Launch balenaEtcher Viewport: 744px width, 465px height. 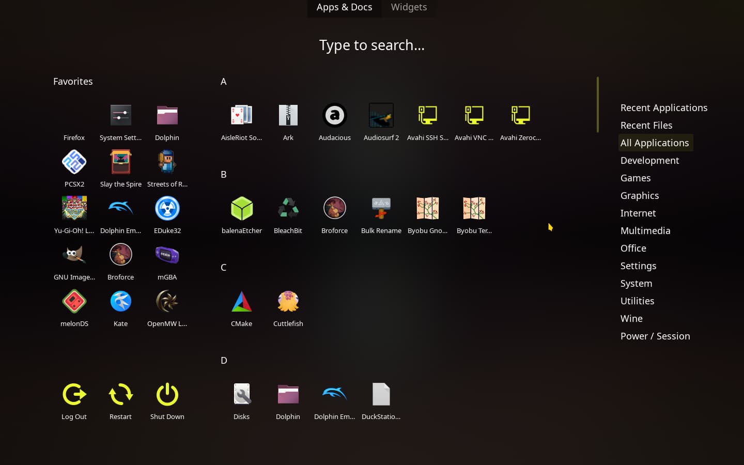(x=241, y=215)
